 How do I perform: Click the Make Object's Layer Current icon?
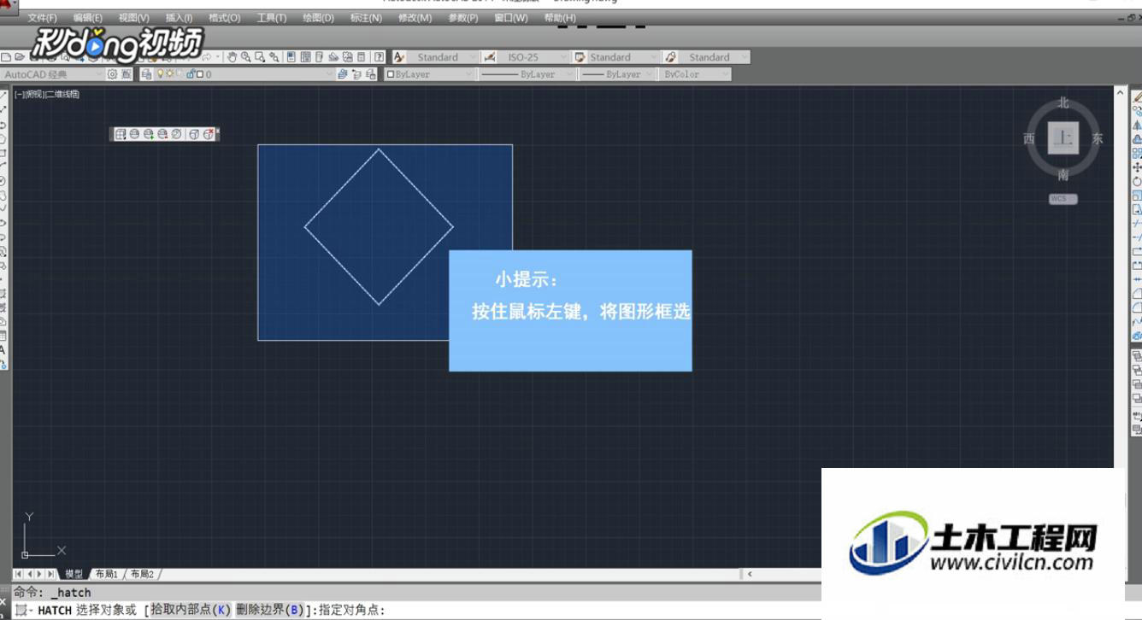coord(342,74)
